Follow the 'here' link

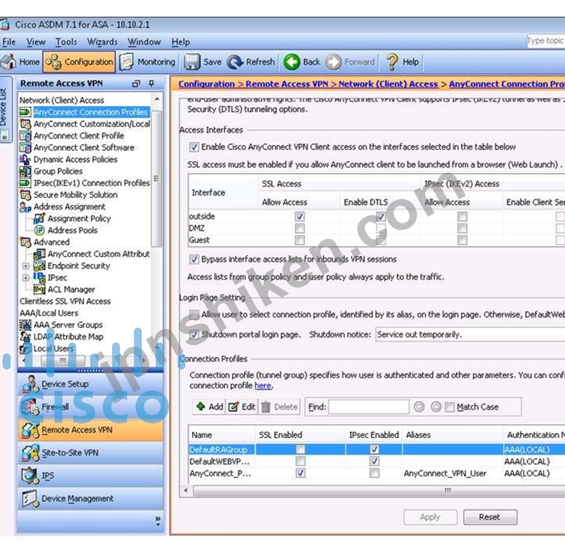click(x=263, y=386)
